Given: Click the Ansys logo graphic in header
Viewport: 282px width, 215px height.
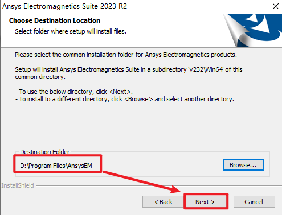Looking at the screenshot, I should (x=252, y=30).
